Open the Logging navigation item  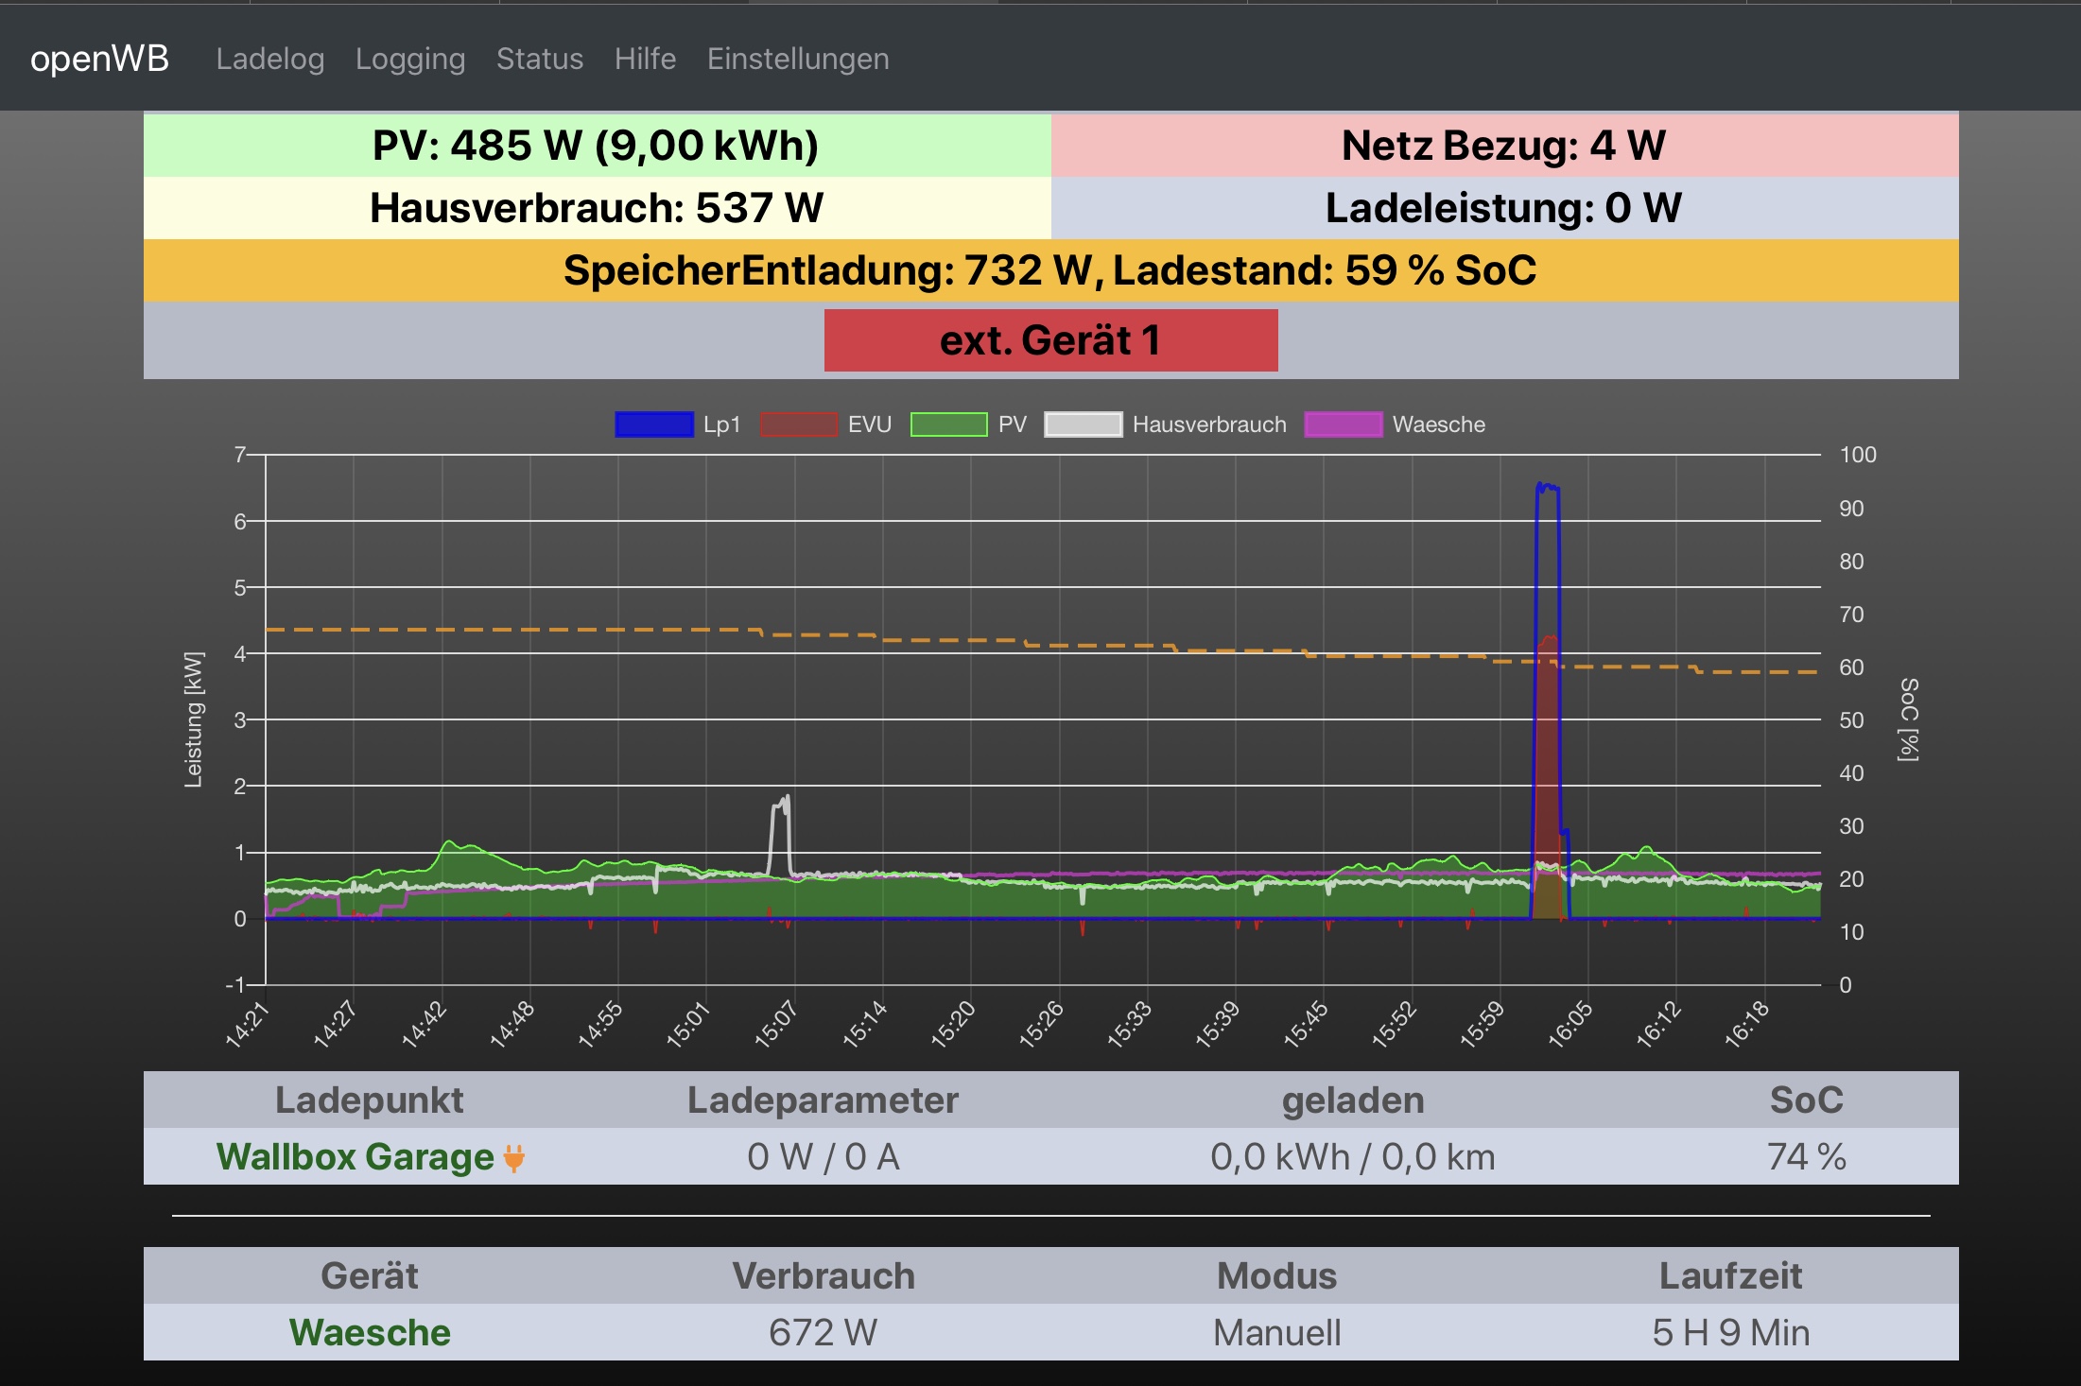(x=409, y=59)
